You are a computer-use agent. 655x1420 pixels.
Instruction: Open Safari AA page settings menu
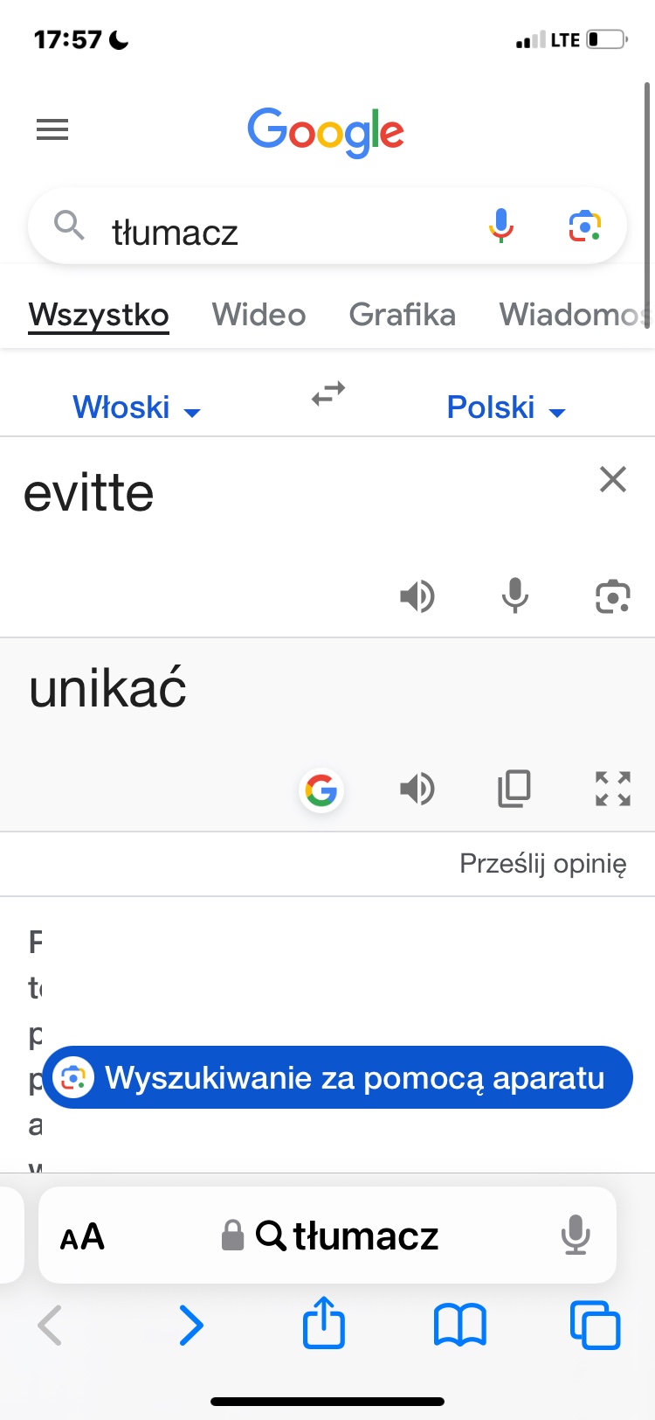[x=82, y=1236]
